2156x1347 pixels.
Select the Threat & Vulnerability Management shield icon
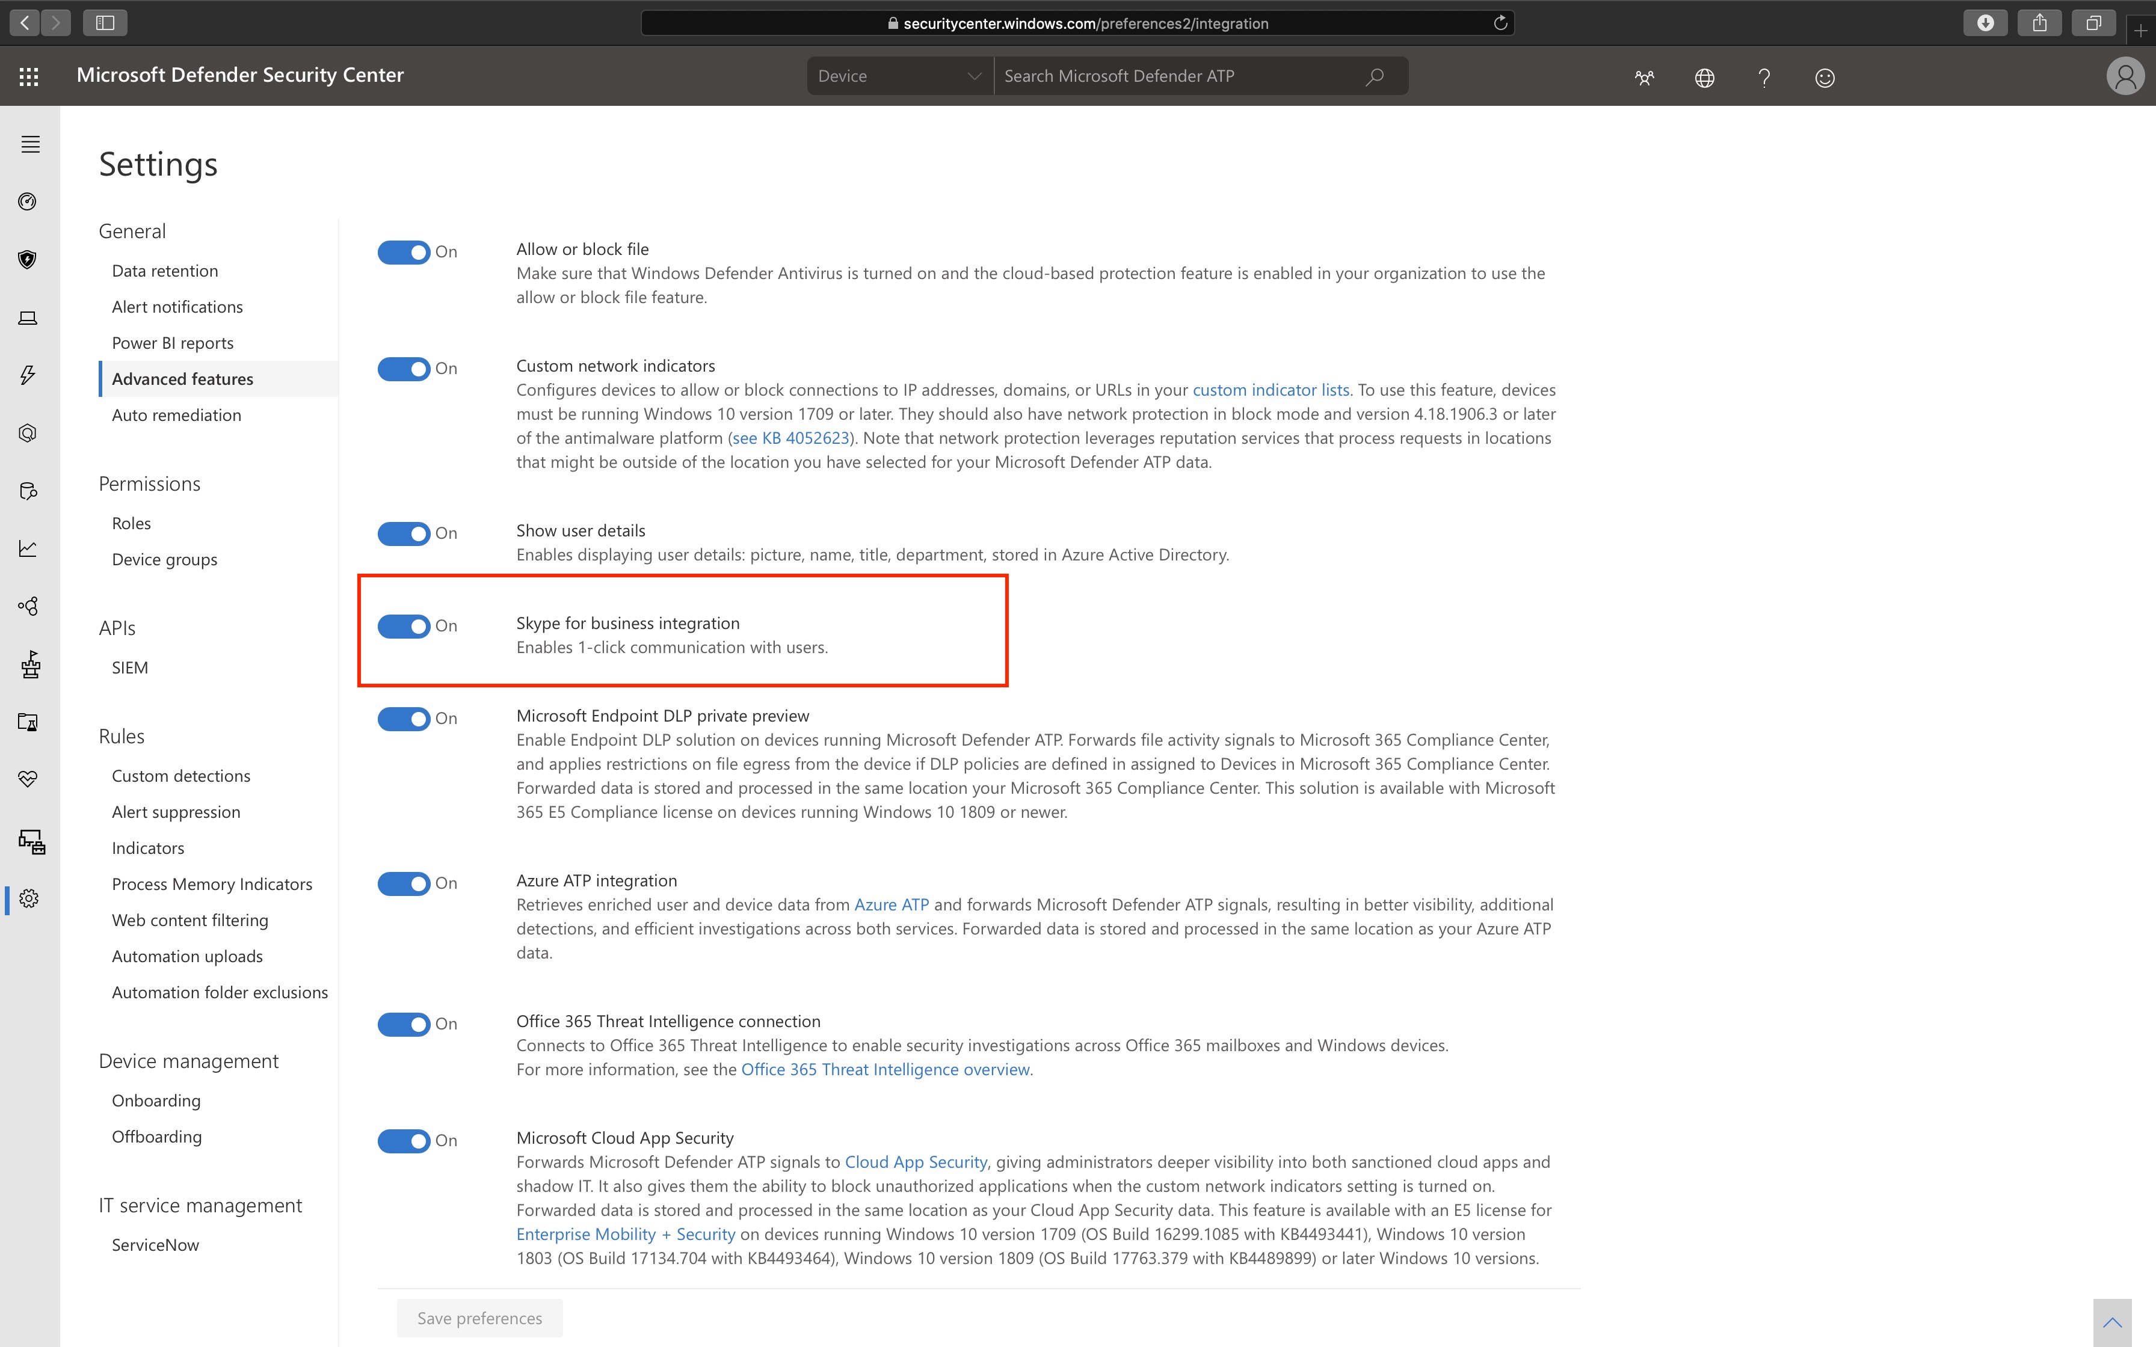pyautogui.click(x=28, y=259)
